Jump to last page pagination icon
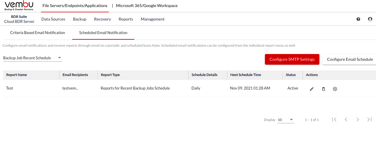This screenshot has height=165, width=376. [370, 119]
